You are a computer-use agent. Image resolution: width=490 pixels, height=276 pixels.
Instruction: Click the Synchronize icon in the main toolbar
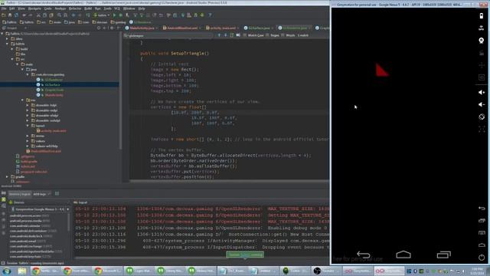click(16, 15)
